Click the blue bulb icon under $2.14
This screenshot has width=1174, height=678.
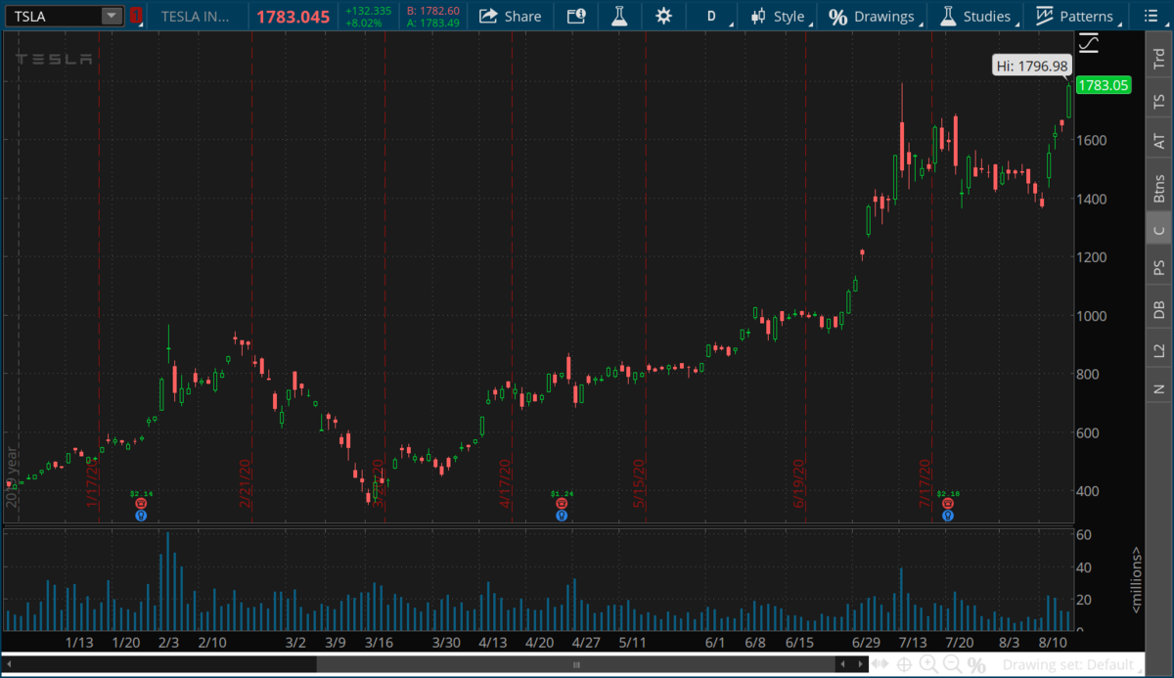pos(141,515)
